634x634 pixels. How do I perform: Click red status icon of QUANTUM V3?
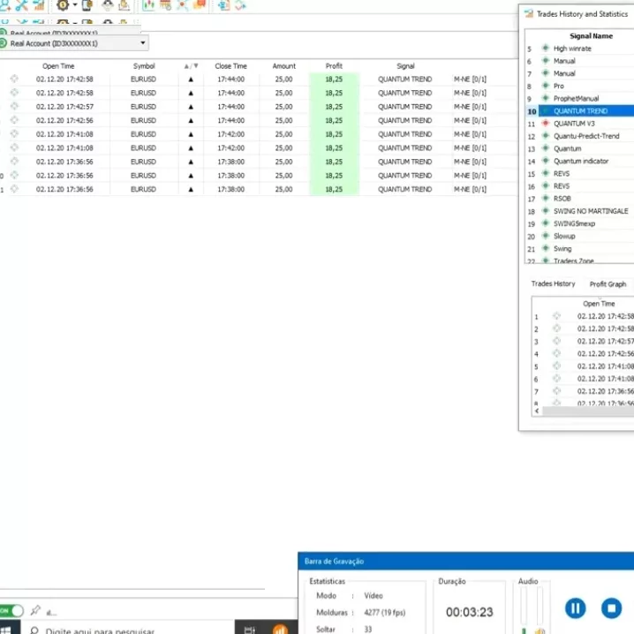545,124
